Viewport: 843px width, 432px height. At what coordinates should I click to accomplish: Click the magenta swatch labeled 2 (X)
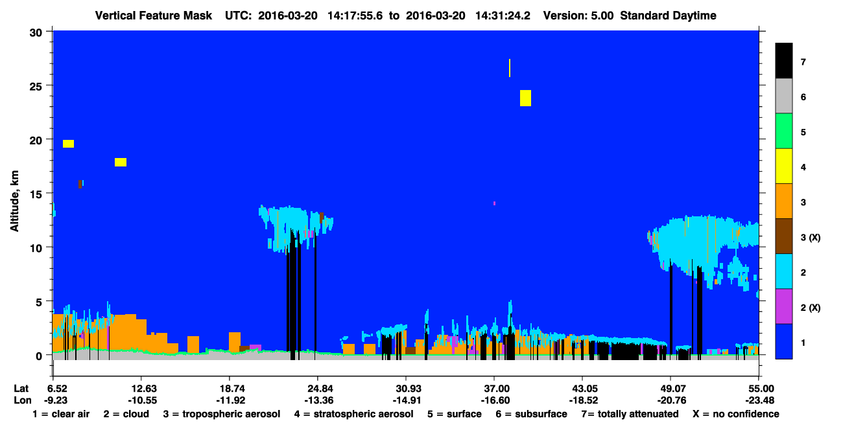[x=784, y=306]
